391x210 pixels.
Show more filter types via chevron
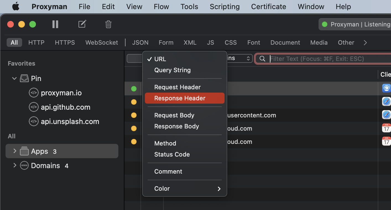(x=365, y=42)
